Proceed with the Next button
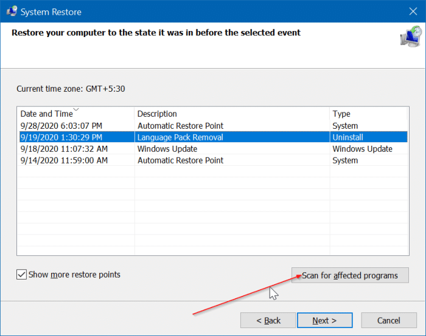Screen dimensions: 426x336 tap(324, 321)
